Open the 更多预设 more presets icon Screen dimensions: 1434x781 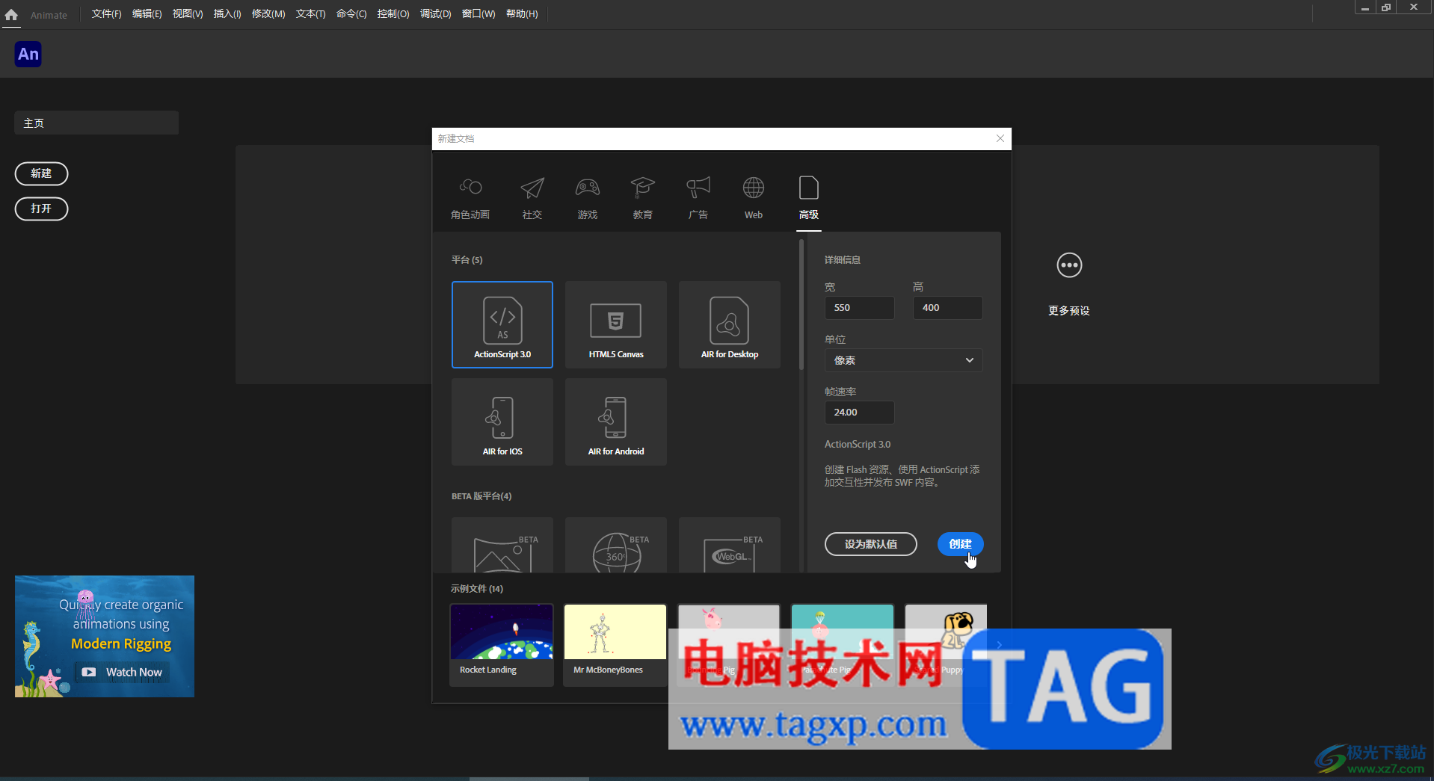[1069, 265]
